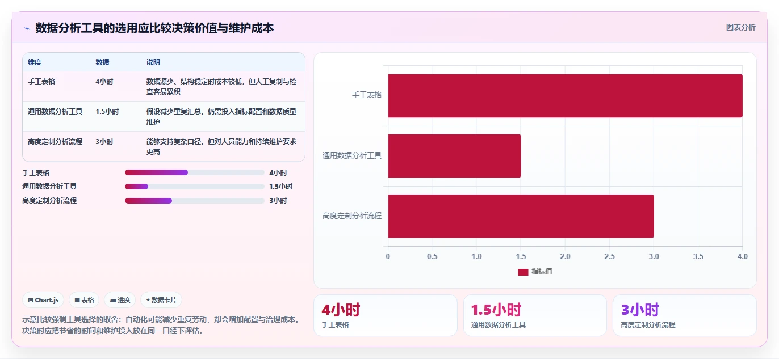
Task: Click the footnote paragraph 示意比较强调工具选择的取舍
Action: click(161, 326)
